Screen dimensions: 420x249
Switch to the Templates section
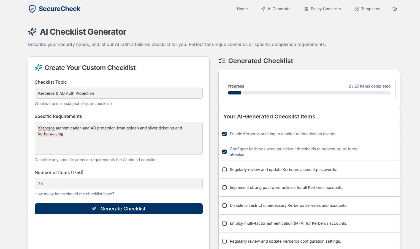point(370,9)
